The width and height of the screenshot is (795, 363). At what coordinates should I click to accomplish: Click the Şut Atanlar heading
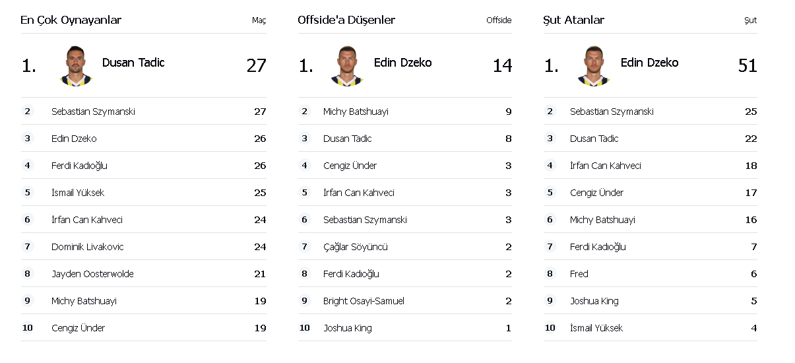(574, 20)
